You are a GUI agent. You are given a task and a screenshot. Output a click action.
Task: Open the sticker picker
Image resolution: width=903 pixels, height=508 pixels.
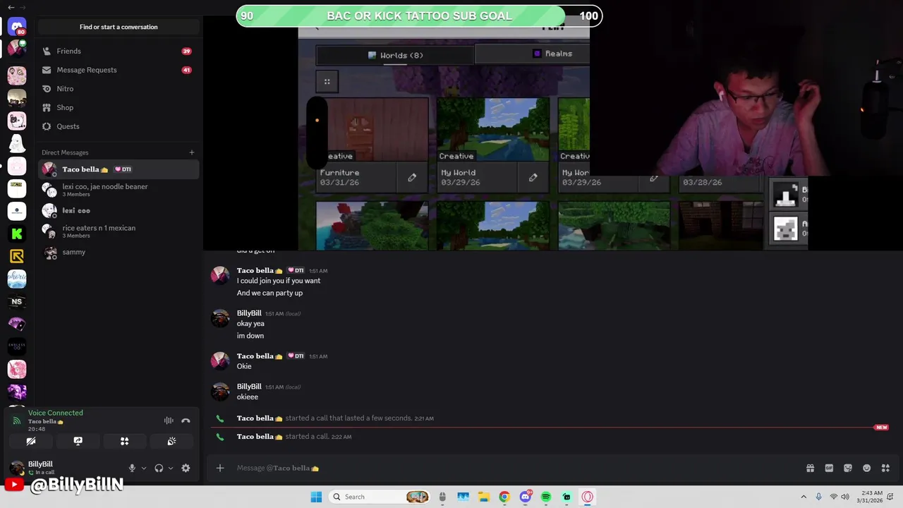tap(848, 468)
